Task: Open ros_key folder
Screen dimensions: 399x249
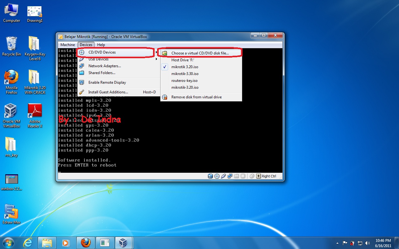Action: 12,147
